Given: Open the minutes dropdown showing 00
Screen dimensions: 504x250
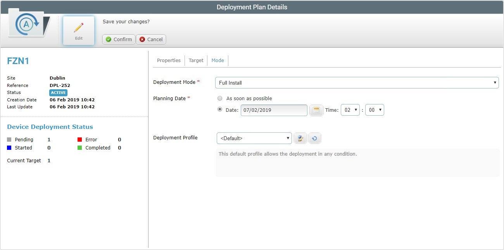Looking at the screenshot, I should pos(375,110).
